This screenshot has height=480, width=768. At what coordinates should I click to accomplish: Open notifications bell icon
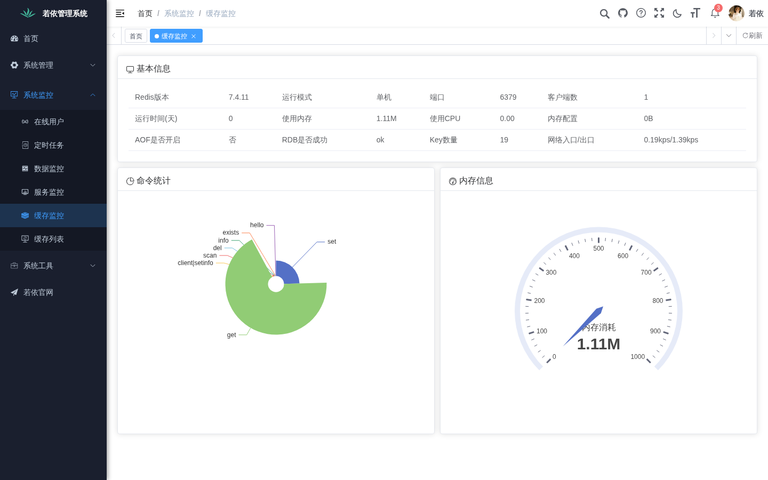pos(715,13)
